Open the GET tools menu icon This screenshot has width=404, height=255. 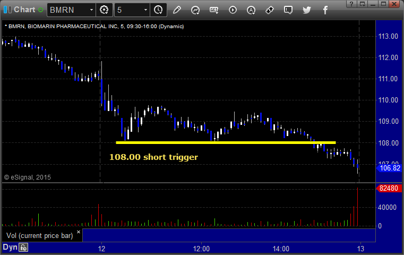pos(214,10)
